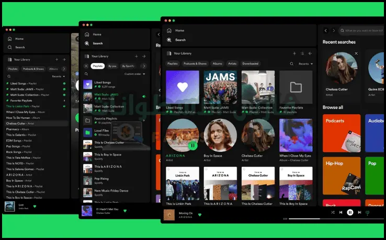Skip to the next track
The height and width of the screenshot is (240, 386).
pyautogui.click(x=359, y=213)
